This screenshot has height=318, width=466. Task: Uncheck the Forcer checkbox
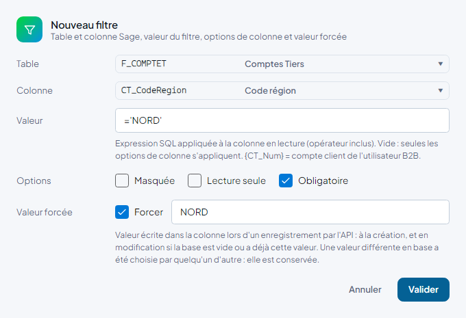point(122,212)
